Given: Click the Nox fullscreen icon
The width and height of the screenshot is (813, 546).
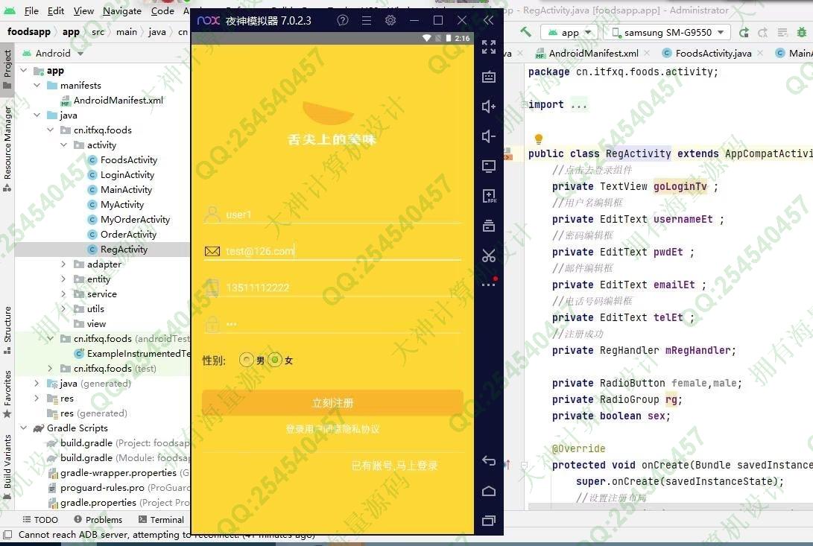Looking at the screenshot, I should point(488,47).
